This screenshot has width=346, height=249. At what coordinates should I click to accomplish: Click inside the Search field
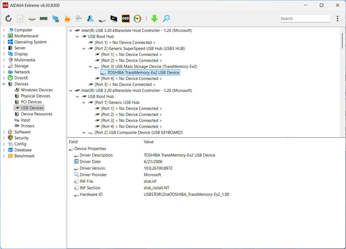click(x=305, y=19)
